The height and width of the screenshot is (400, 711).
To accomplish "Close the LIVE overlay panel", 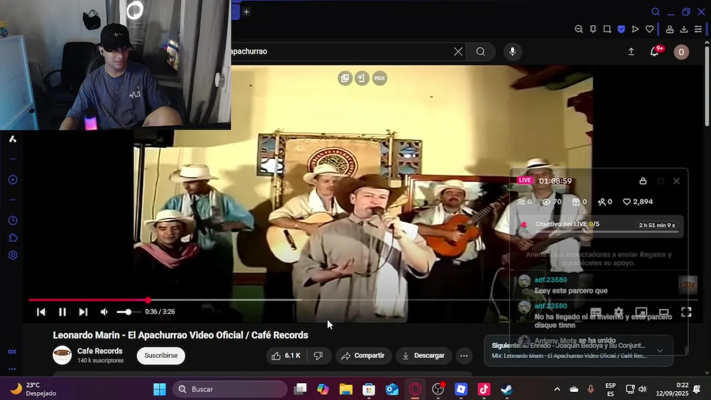I will click(x=677, y=181).
